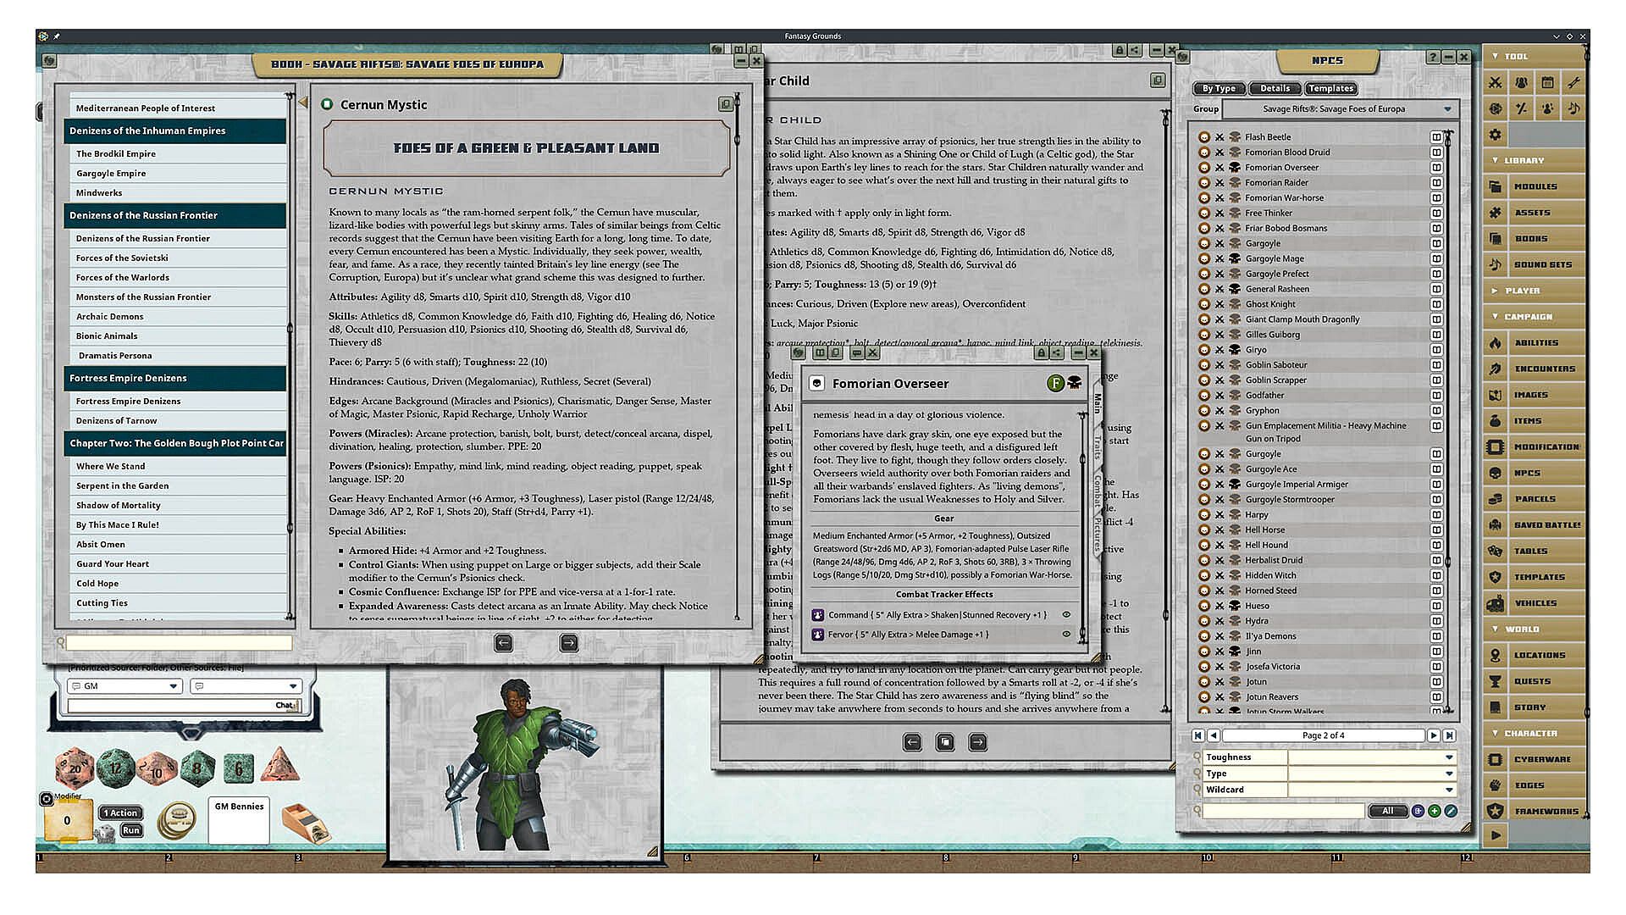Click the chat entry field
The width and height of the screenshot is (1626, 915).
tap(182, 705)
